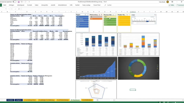Toggle the Automatisches Speichern switch

[14, 2]
